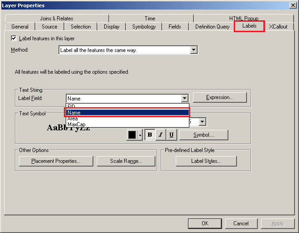This screenshot has height=233, width=299.
Task: Open the labeling Method dropdown
Action: [193, 50]
